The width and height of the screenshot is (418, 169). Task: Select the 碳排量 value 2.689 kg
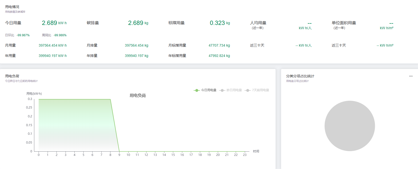pyautogui.click(x=138, y=23)
